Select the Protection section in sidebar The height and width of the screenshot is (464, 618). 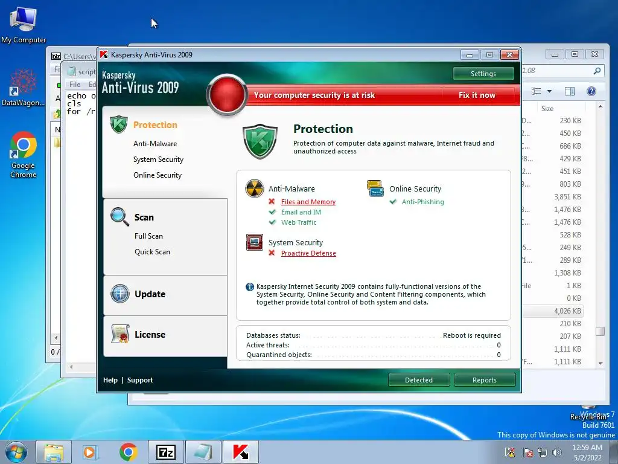tap(155, 124)
